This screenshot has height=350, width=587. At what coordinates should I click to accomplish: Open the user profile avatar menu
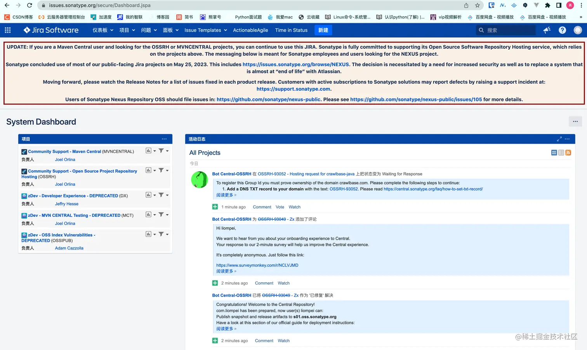tap(578, 30)
